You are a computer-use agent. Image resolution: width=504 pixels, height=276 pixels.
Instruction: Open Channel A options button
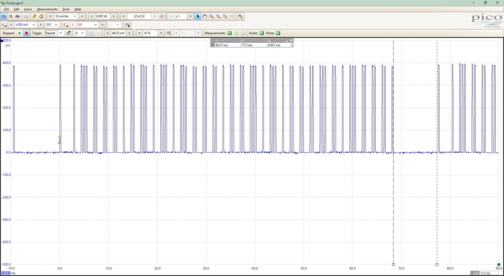pyautogui.click(x=4, y=25)
